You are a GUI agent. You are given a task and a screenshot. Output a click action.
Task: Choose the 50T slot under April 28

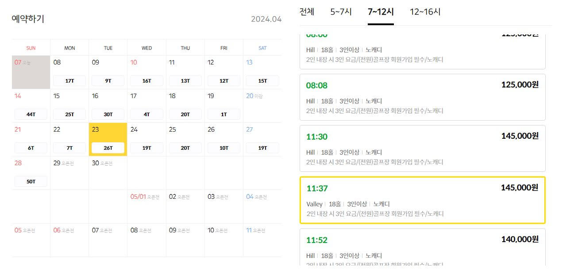[31, 181]
